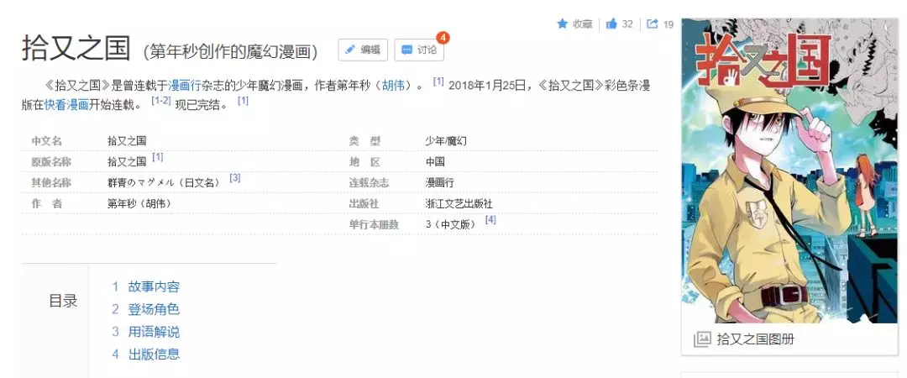Click the 连载杂志 value 漫画行
Viewport: 907px width, 378px height.
439,183
